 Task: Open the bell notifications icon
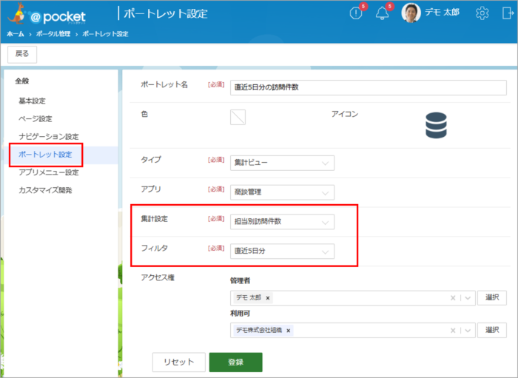[x=383, y=13]
